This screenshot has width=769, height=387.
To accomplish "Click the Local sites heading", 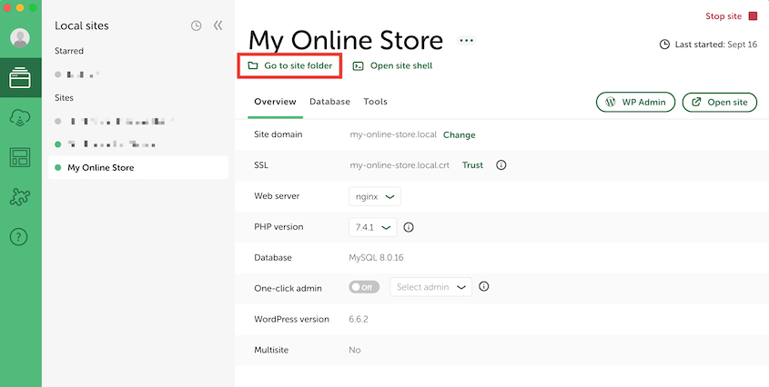I will point(82,26).
